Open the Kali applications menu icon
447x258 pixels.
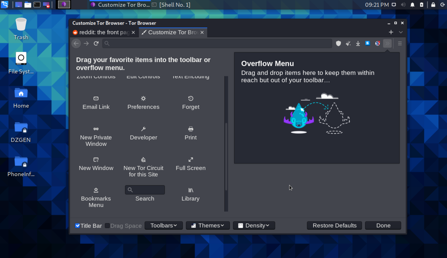tap(4, 5)
